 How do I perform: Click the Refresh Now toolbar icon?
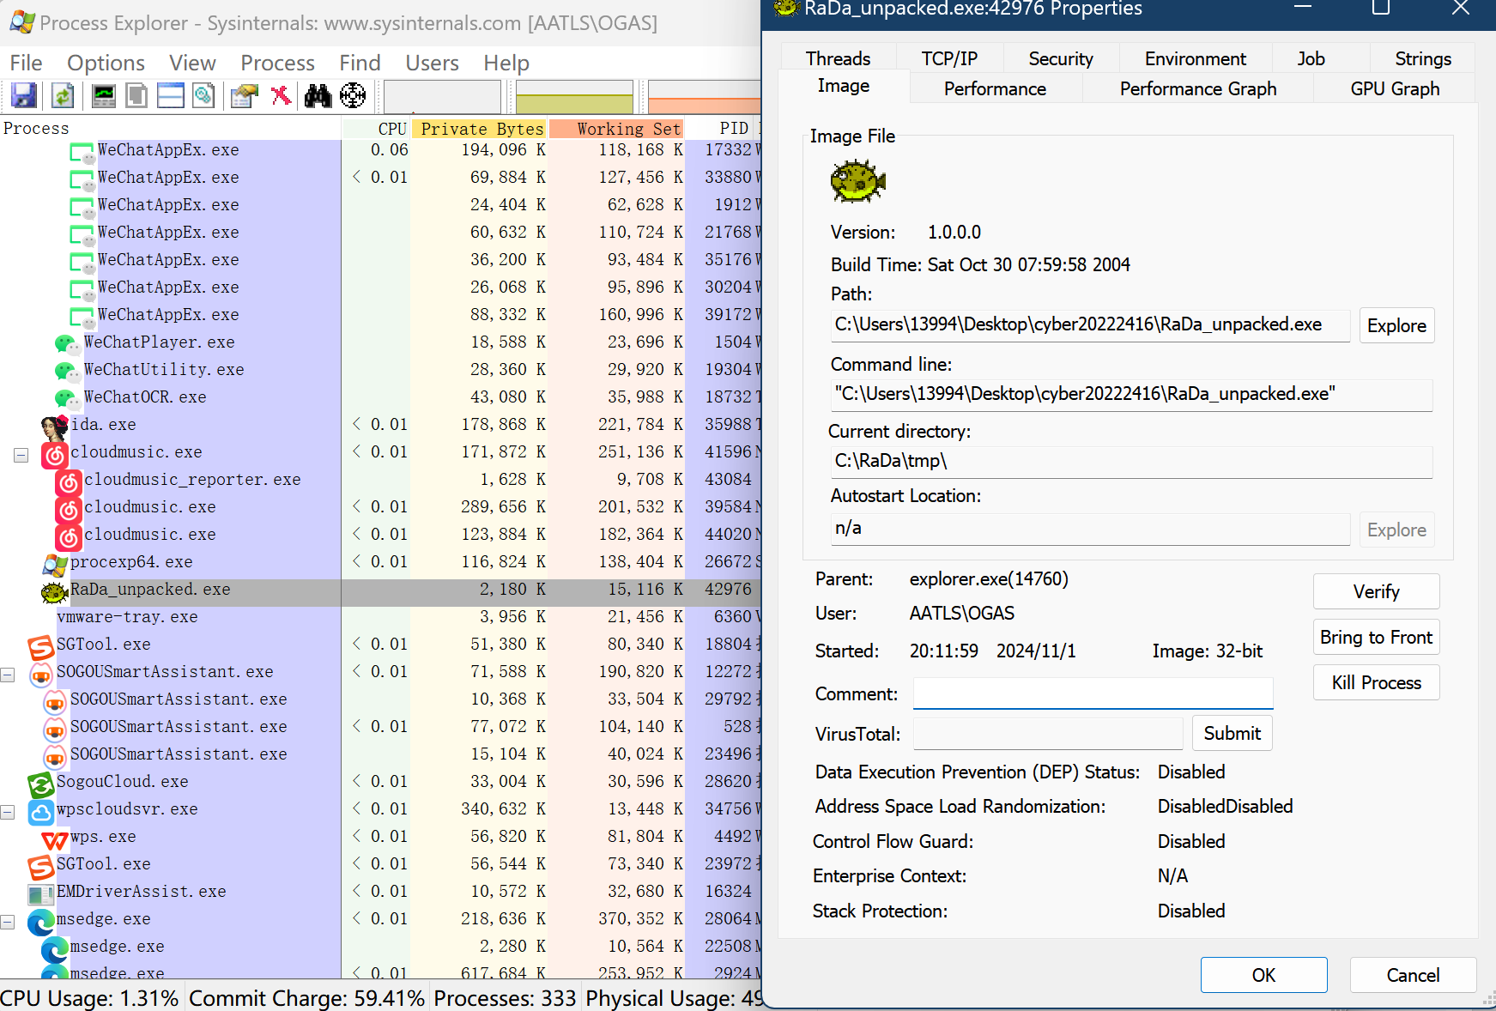(63, 95)
